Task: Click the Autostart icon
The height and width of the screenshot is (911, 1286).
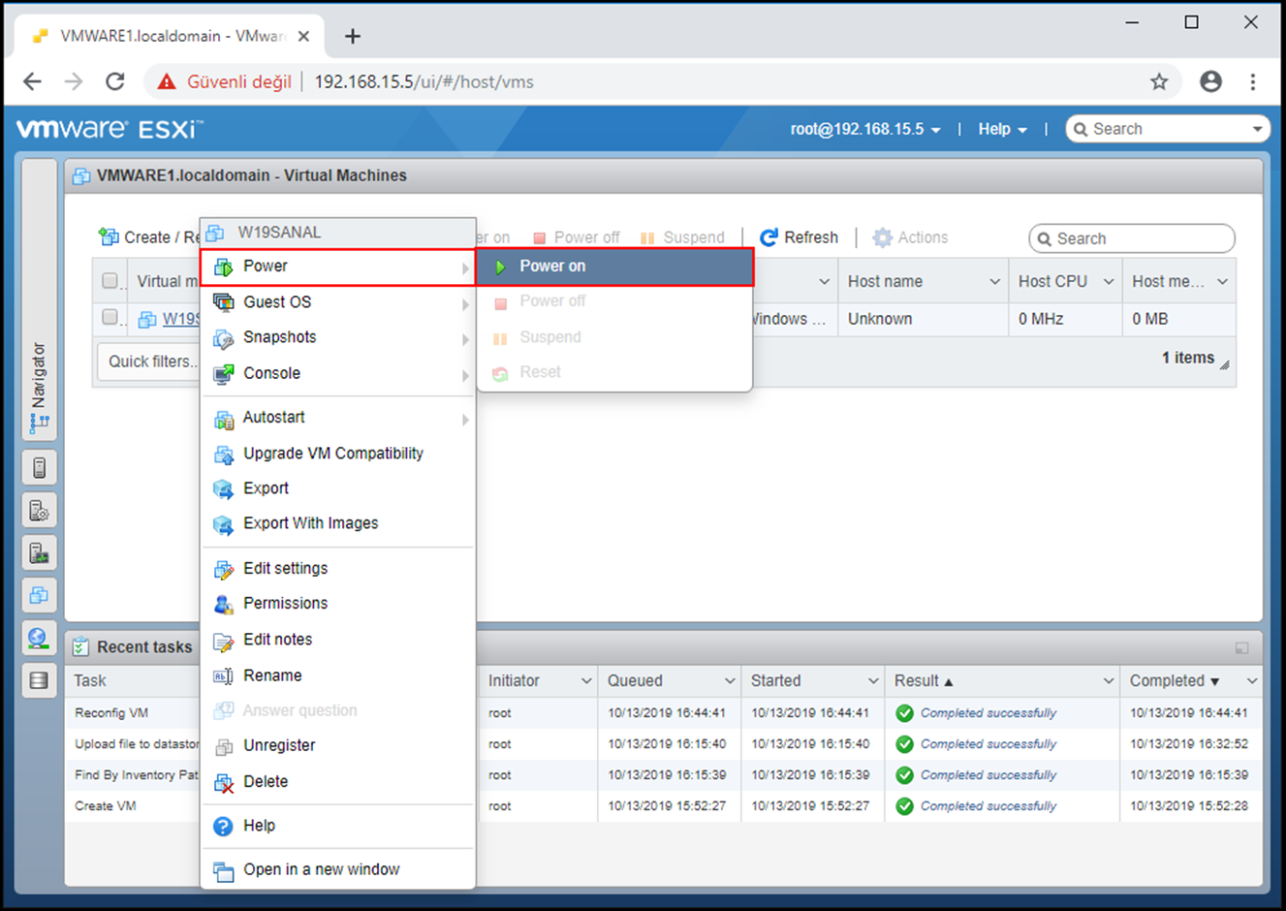Action: click(x=223, y=419)
